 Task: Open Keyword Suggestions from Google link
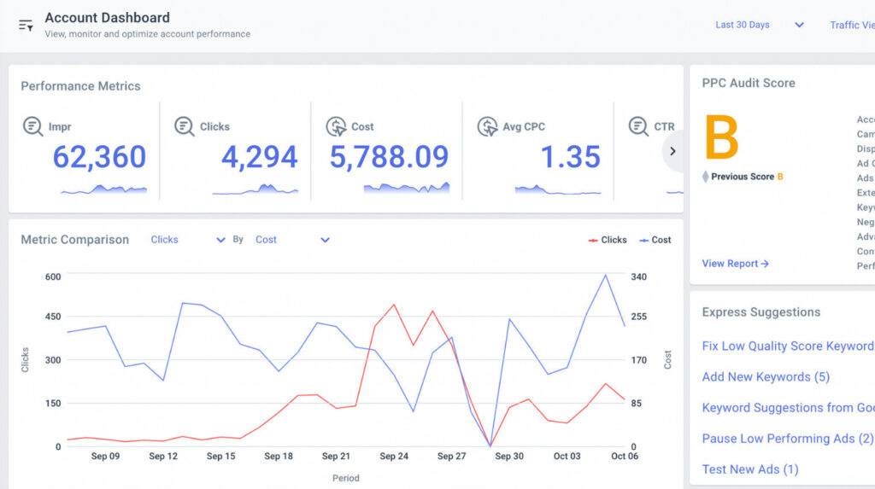788,408
